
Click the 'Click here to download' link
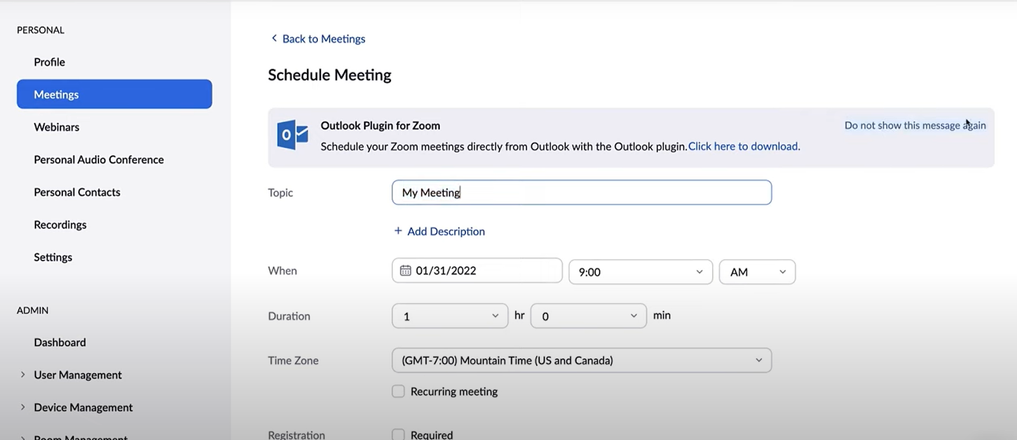point(744,147)
